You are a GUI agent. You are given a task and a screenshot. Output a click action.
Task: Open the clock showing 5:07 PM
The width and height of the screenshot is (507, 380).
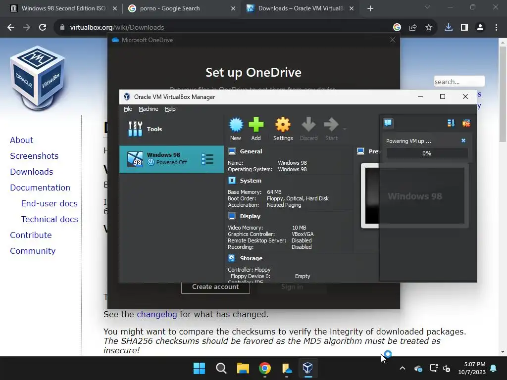coord(472,368)
